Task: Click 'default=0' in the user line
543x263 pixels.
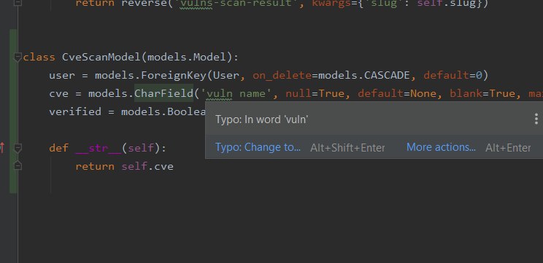Action: [453, 75]
